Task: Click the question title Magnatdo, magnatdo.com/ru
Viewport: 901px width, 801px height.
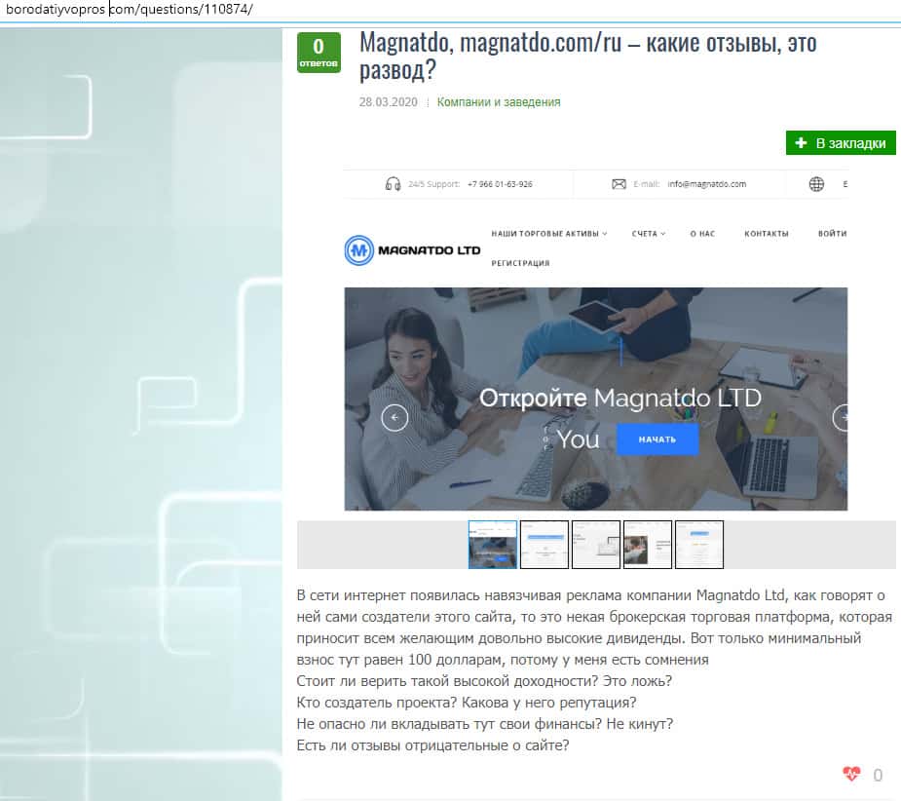Action: 587,56
